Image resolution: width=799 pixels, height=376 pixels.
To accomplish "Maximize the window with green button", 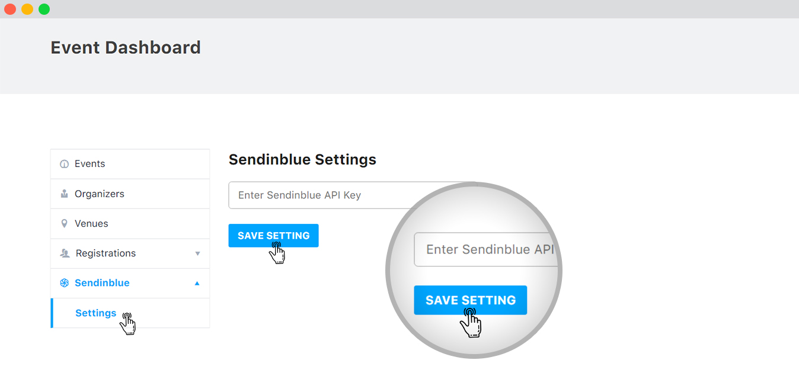I will [44, 9].
